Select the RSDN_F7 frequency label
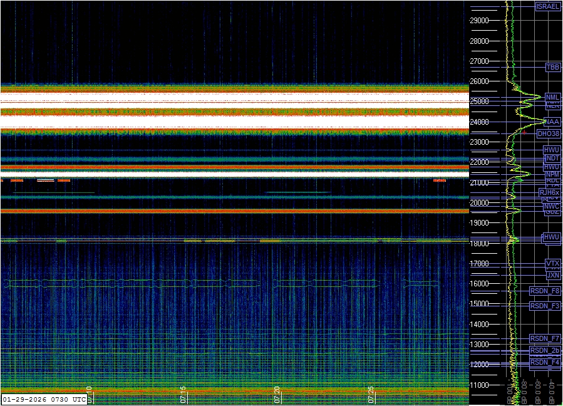The height and width of the screenshot is (406, 563). click(545, 339)
